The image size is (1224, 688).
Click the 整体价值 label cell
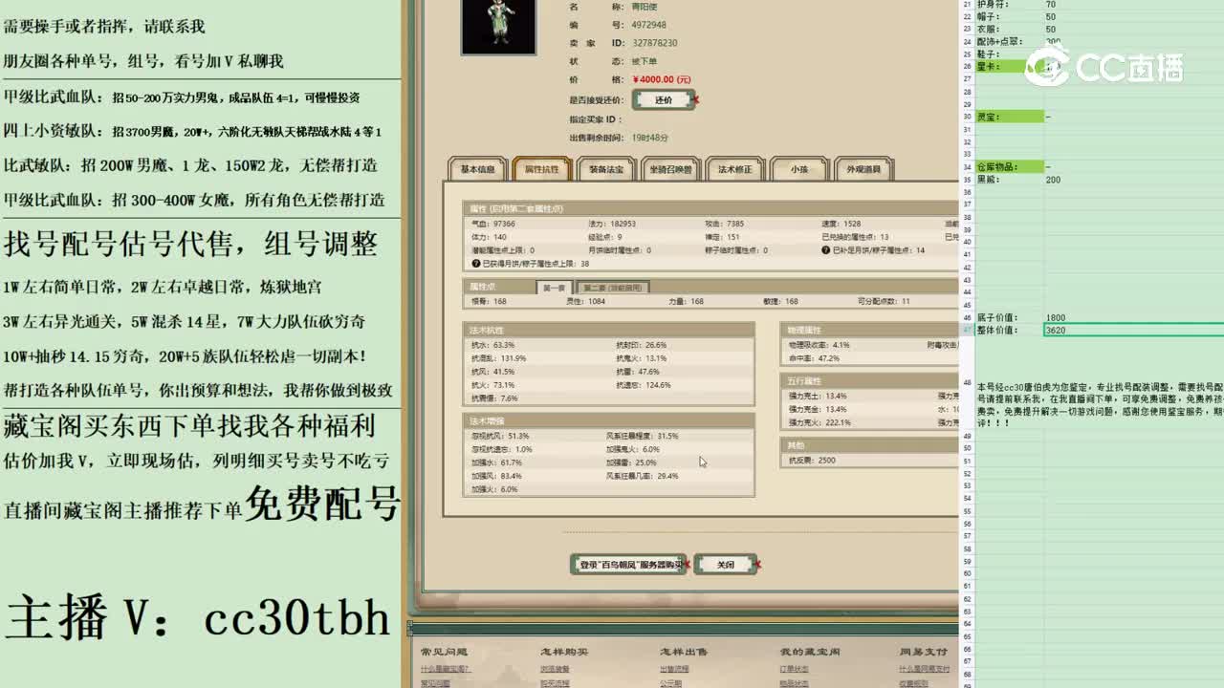1010,330
